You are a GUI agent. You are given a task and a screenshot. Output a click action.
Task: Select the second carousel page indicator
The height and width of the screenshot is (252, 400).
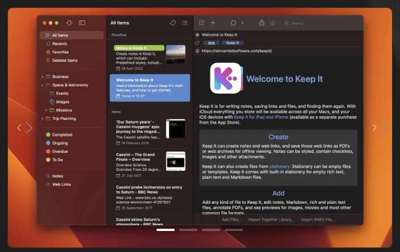188,230
